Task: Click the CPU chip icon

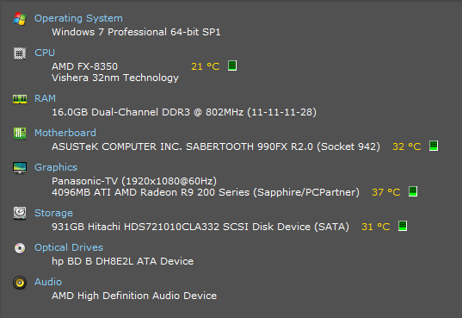Action: (20, 53)
